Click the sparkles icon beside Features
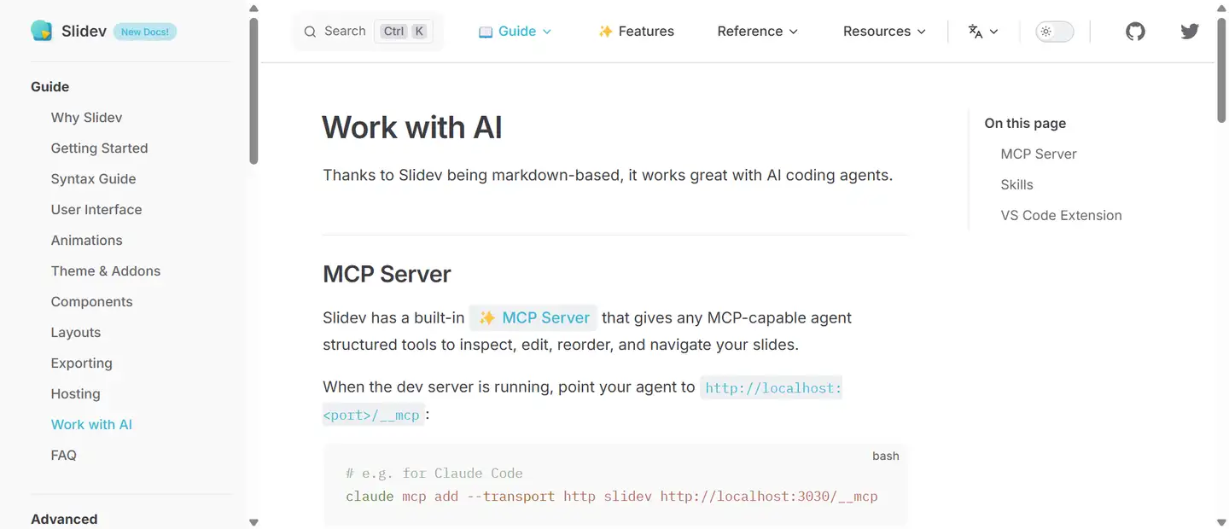The height and width of the screenshot is (529, 1229). [605, 32]
